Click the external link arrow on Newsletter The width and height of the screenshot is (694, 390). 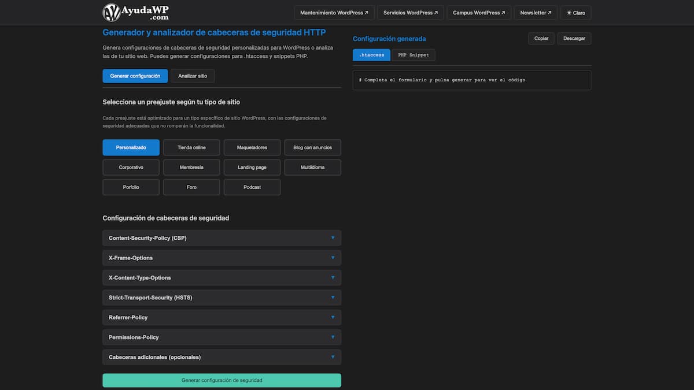point(549,12)
